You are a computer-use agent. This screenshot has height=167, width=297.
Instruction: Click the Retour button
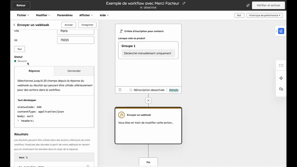coord(21,5)
